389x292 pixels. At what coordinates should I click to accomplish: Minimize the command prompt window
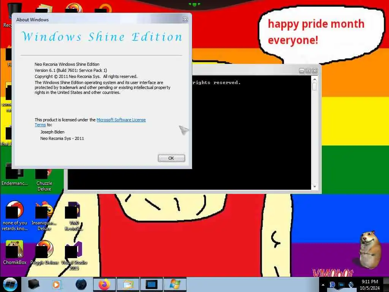pos(302,71)
